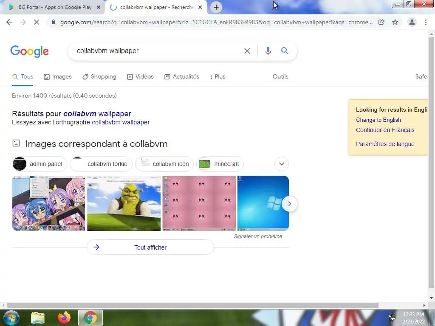The image size is (435, 326).
Task: Click Change to English link
Action: click(379, 120)
